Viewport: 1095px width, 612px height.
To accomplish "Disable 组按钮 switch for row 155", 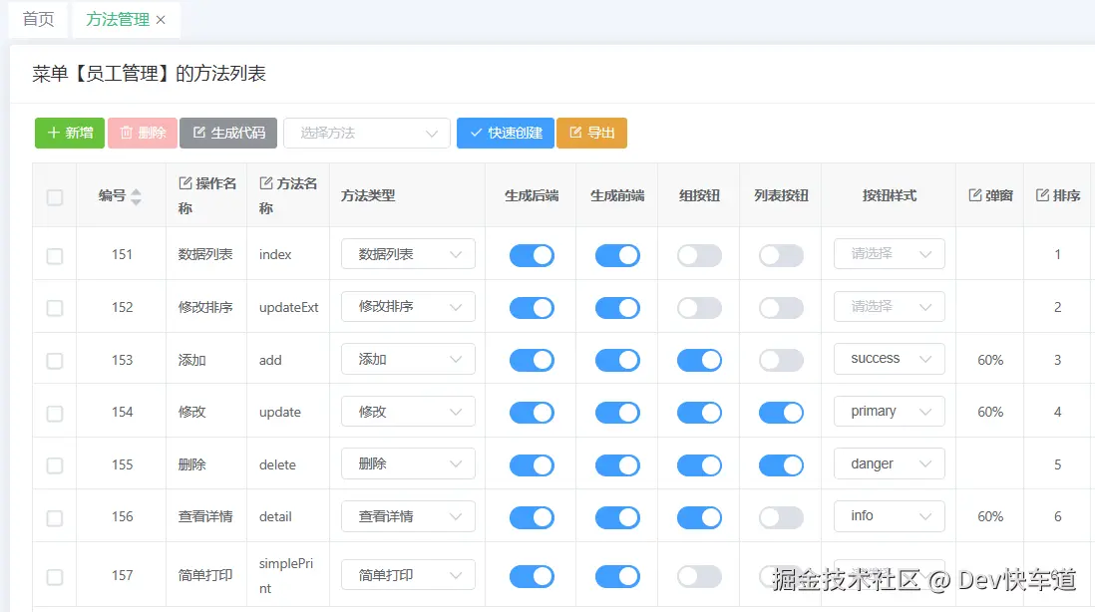I will (x=699, y=465).
